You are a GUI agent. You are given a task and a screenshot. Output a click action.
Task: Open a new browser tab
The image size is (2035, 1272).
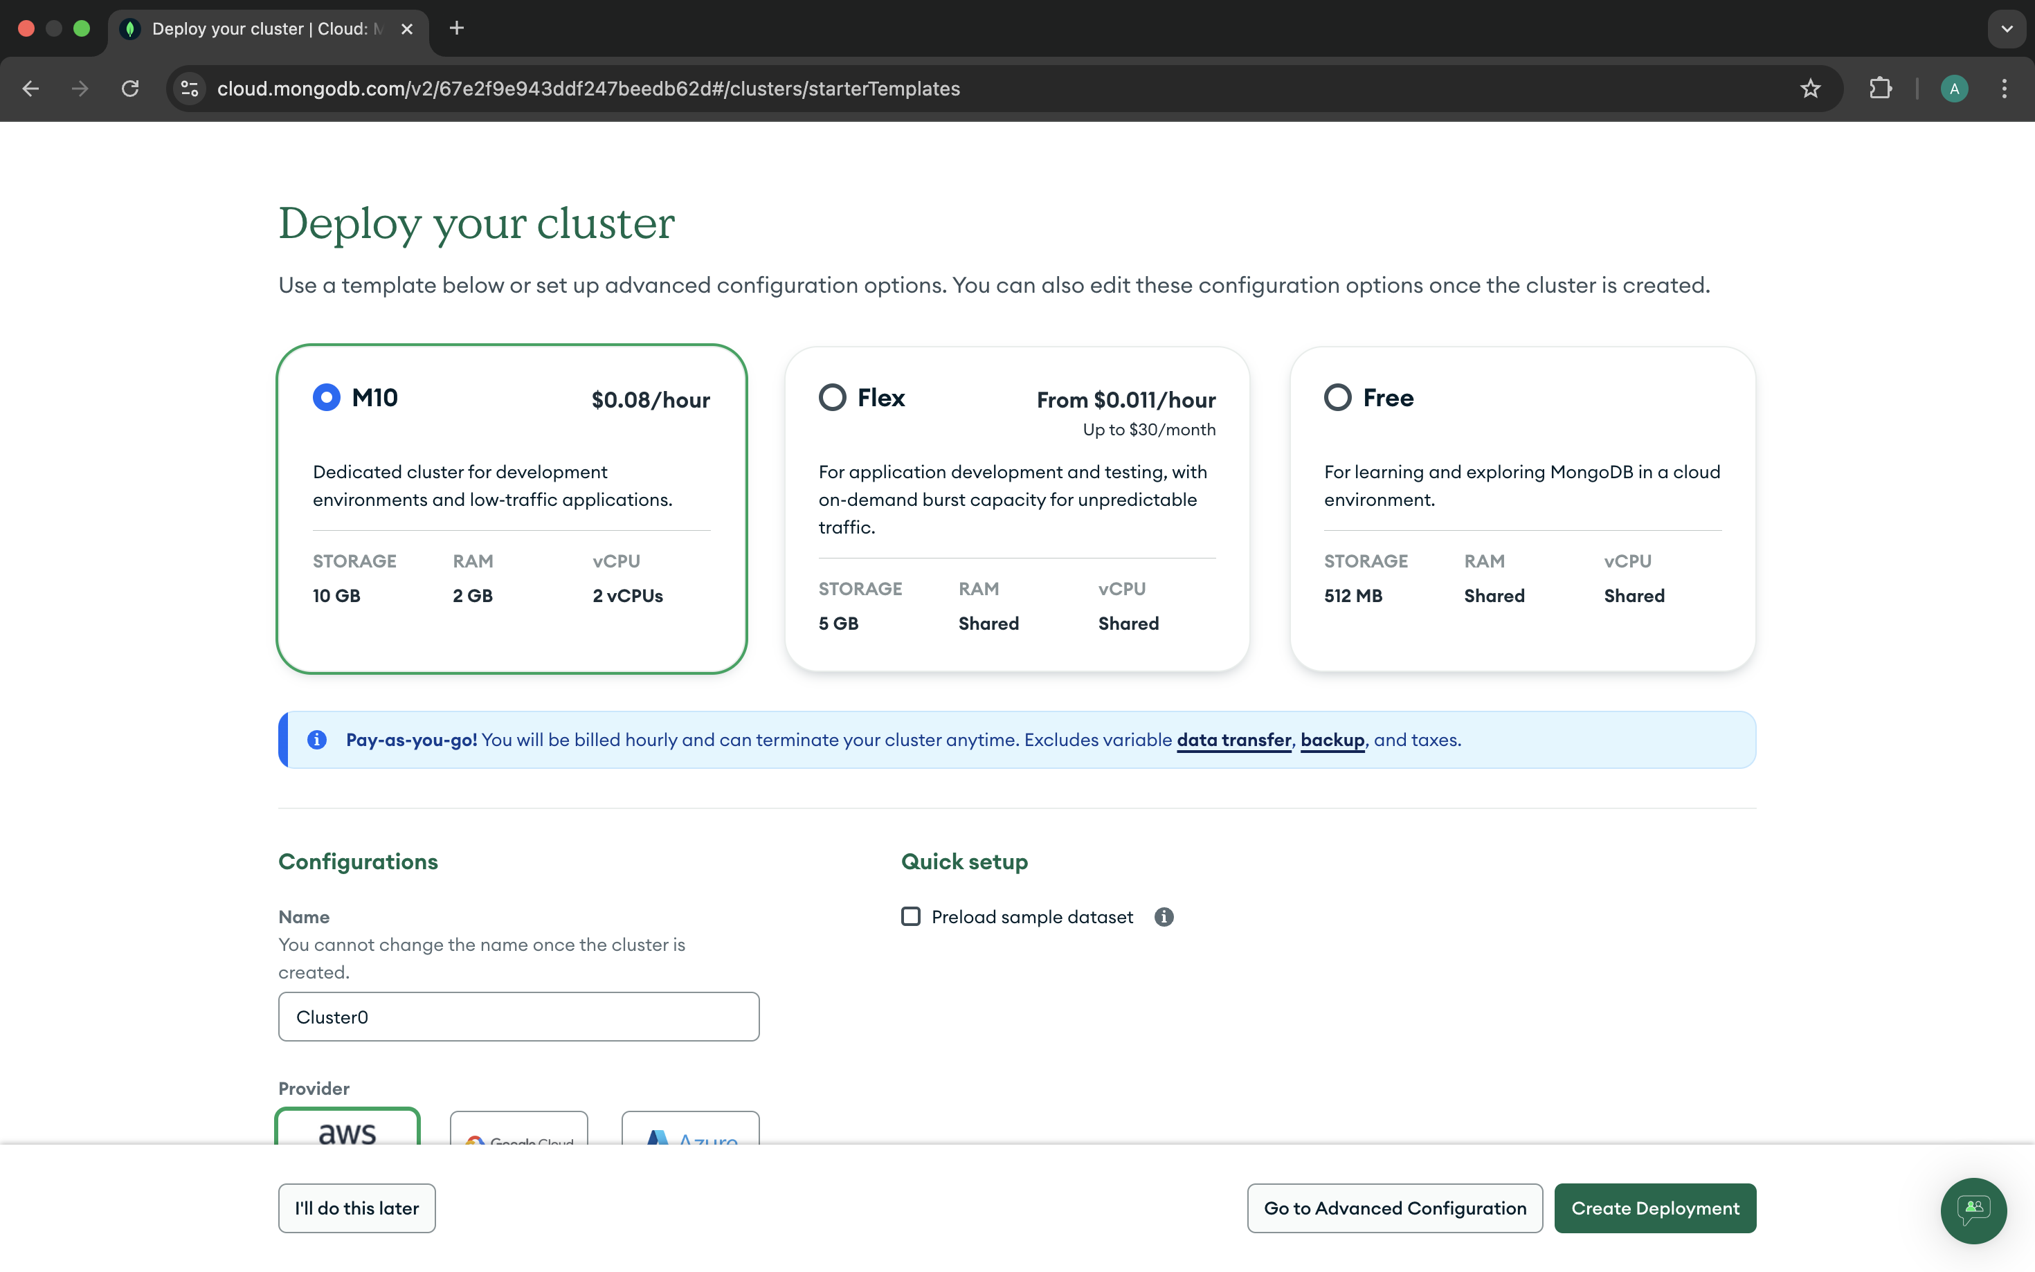[x=457, y=28]
